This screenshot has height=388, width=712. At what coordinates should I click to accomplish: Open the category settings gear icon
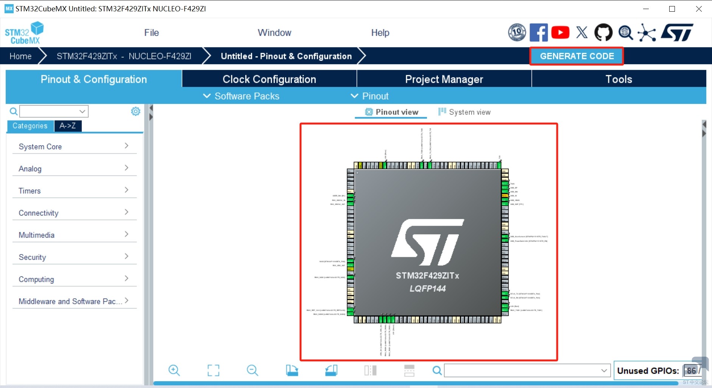pyautogui.click(x=136, y=111)
